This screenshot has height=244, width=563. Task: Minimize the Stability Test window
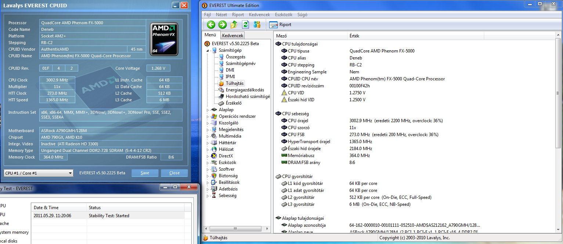click(x=165, y=187)
